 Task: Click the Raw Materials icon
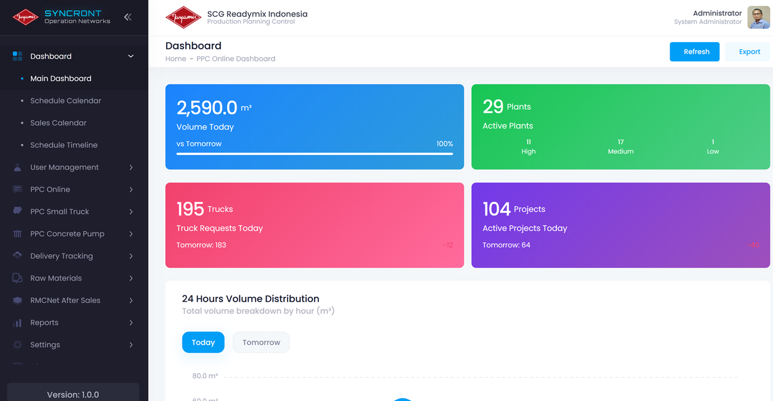click(x=18, y=278)
